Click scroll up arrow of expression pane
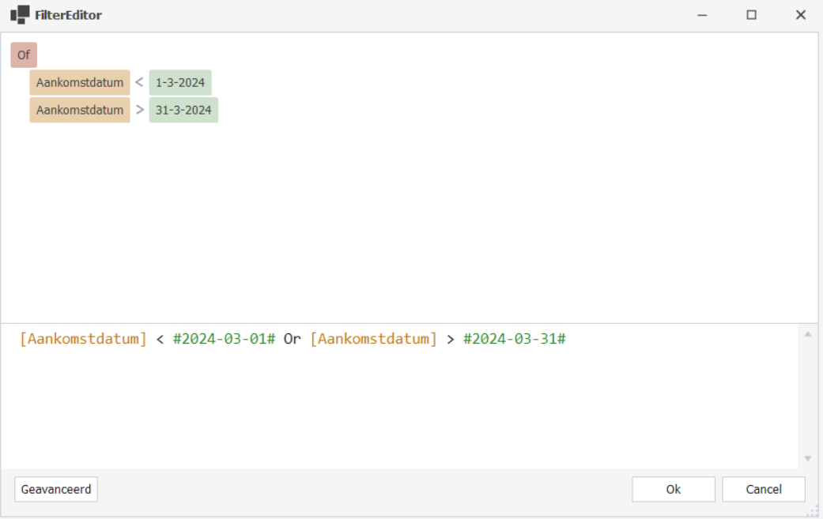823x519 pixels. point(808,334)
